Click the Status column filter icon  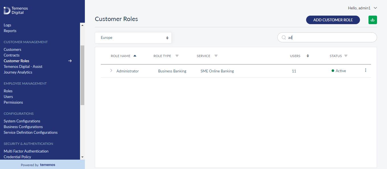[x=346, y=56]
